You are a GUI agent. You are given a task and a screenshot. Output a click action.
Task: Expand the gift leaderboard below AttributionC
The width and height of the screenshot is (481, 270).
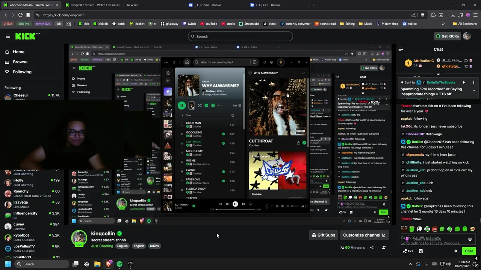click(438, 73)
